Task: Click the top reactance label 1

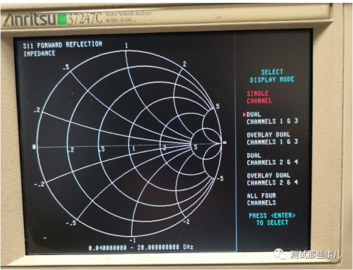Action: click(x=126, y=45)
